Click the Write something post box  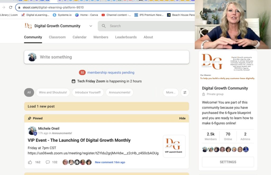coord(107,57)
